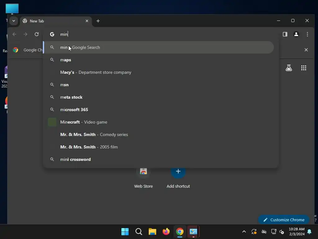This screenshot has width=318, height=239.
Task: Select Mr. & Mrs. Smith comedy series
Action: (159, 134)
